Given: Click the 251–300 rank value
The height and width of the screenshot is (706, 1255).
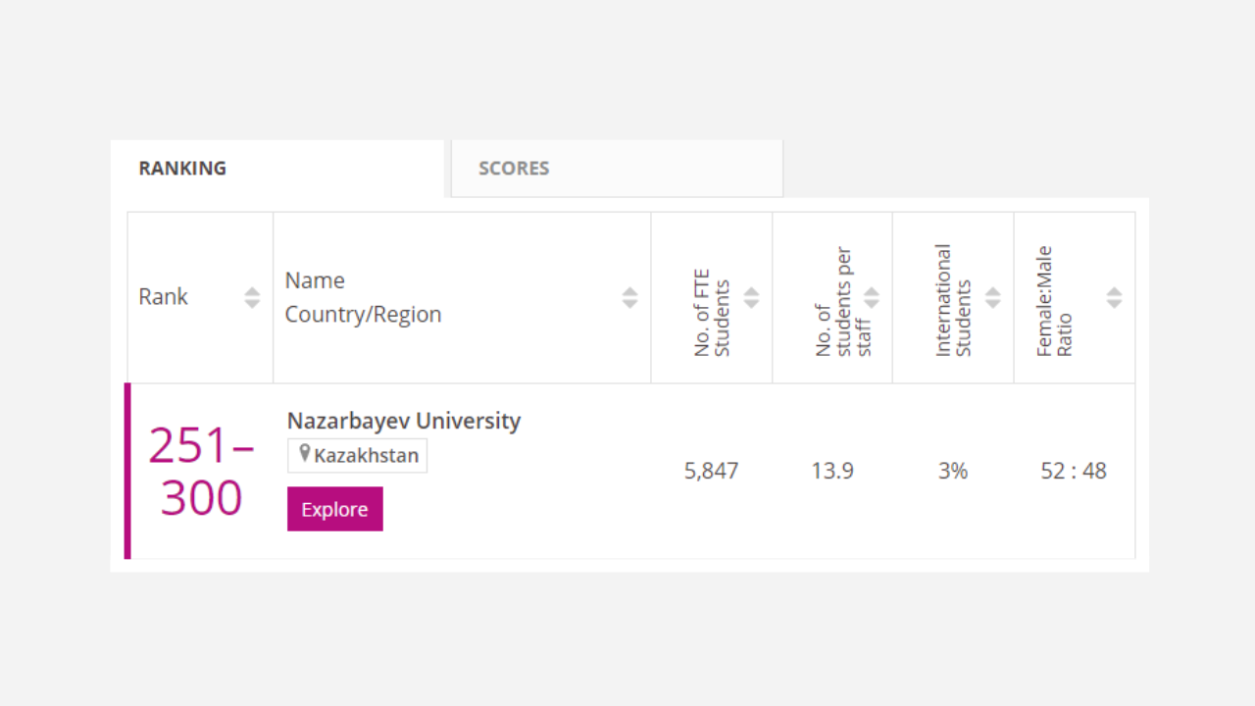Looking at the screenshot, I should [x=201, y=472].
